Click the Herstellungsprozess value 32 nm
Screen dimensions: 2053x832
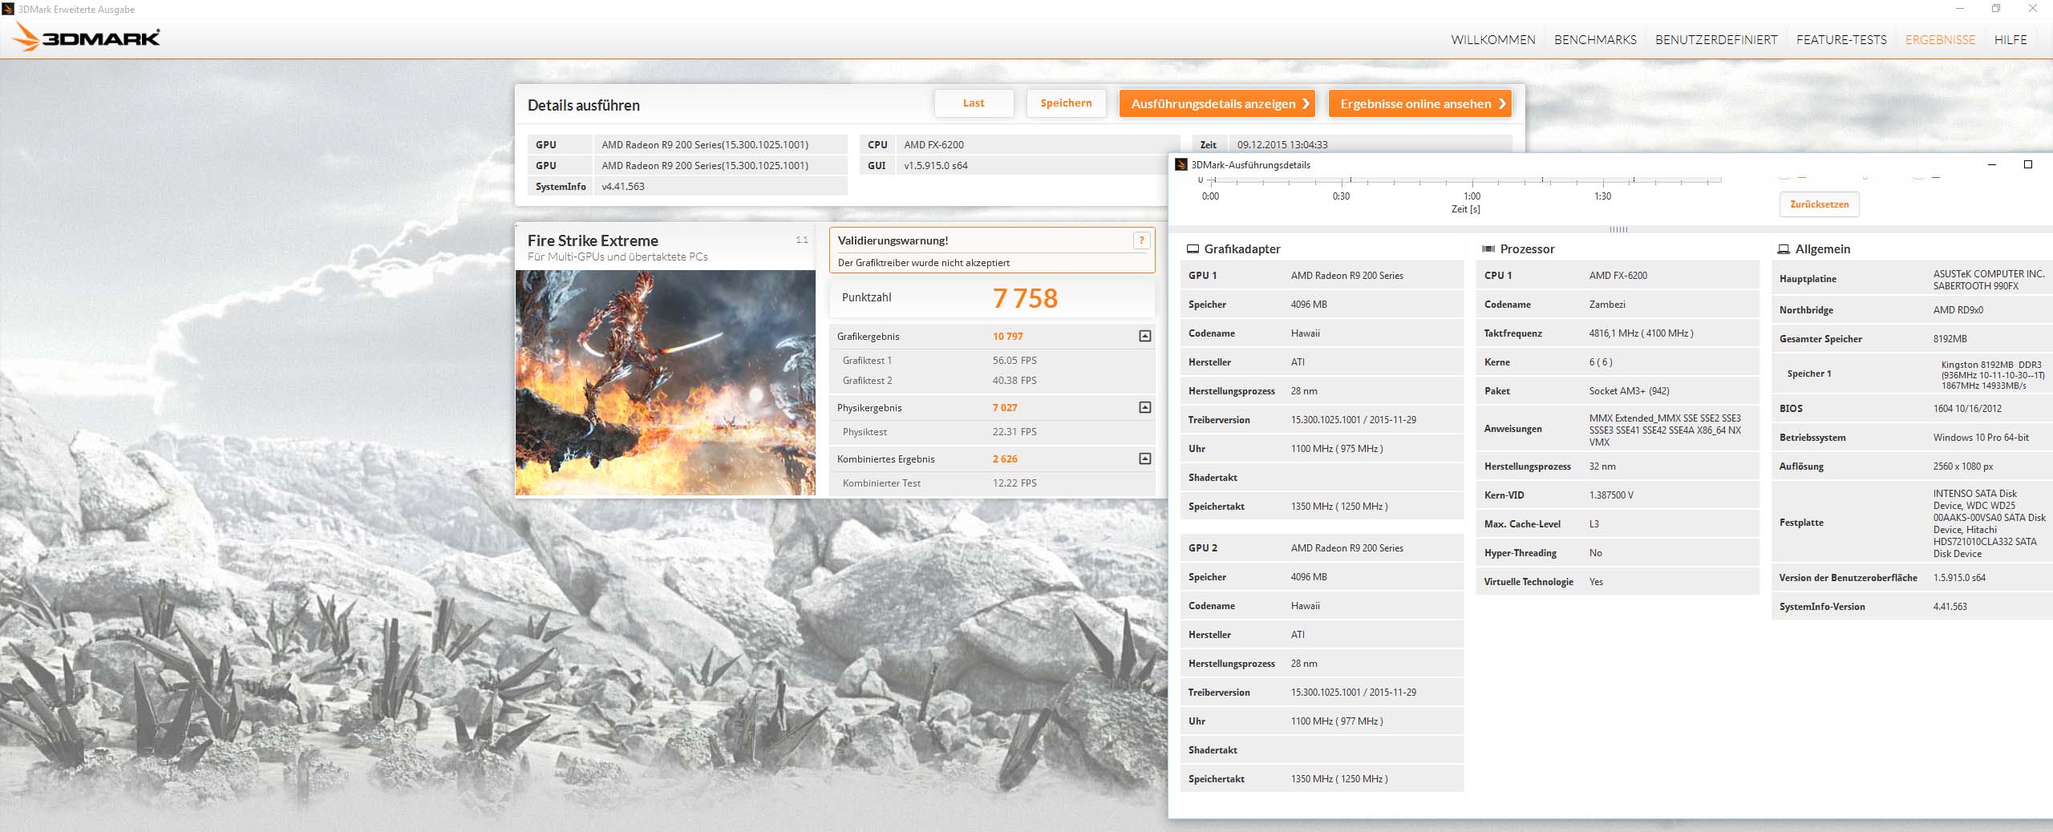[1602, 466]
